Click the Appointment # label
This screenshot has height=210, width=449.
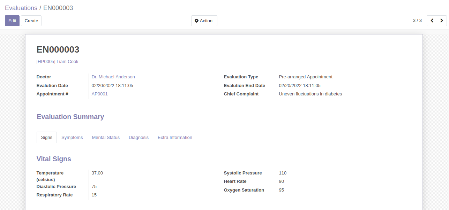52,94
